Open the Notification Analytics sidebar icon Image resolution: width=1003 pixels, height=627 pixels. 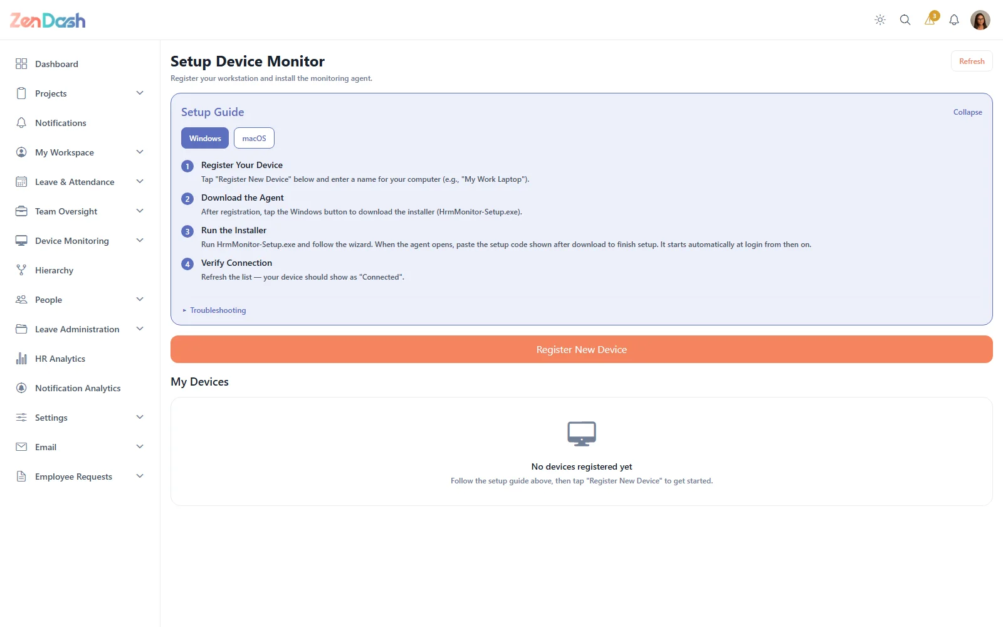21,388
